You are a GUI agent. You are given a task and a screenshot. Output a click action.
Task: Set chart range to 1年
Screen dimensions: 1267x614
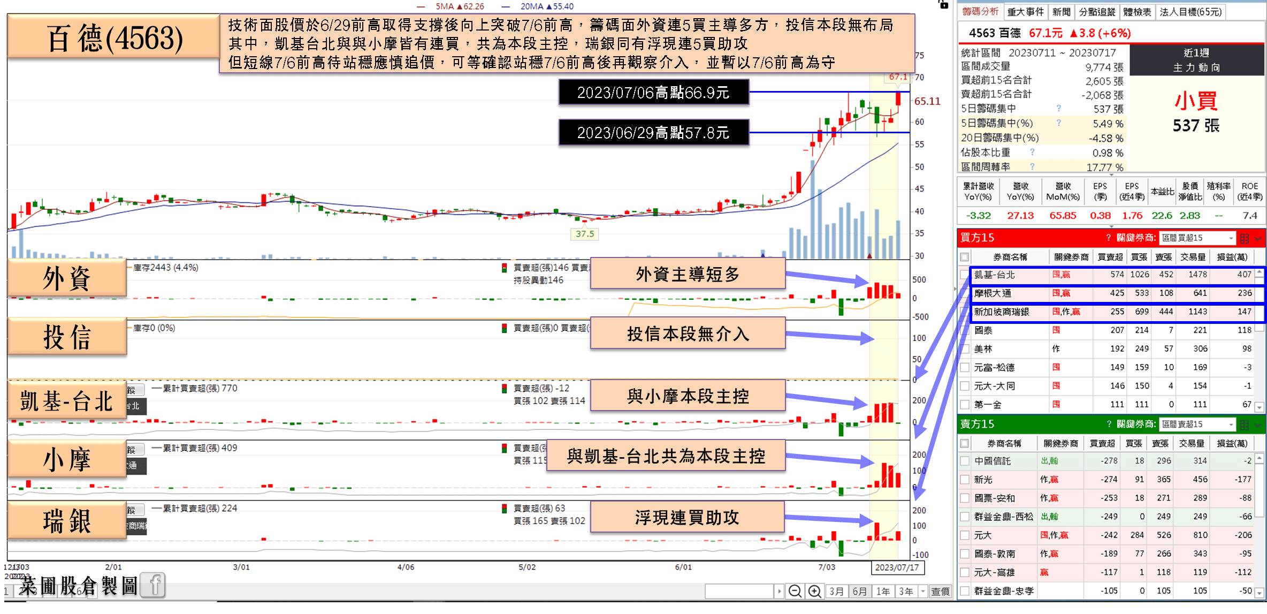[x=883, y=591]
